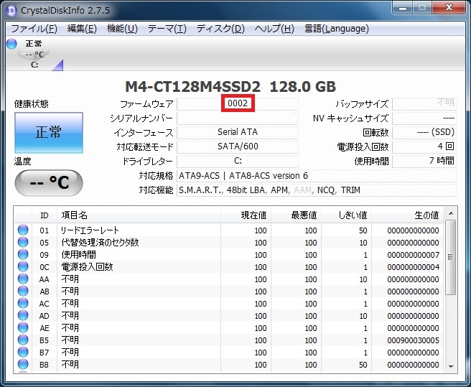Image resolution: width=471 pixels, height=387 pixels.
Task: Click status orb in the B5 attribute row
Action: 24,340
